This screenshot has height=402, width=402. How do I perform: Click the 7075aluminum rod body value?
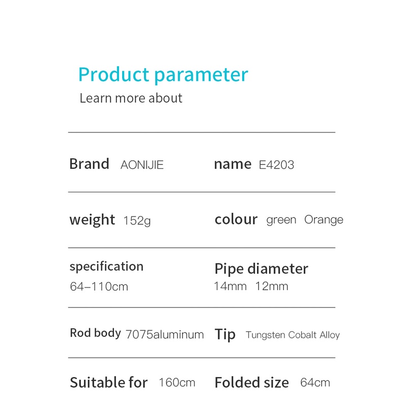164,334
